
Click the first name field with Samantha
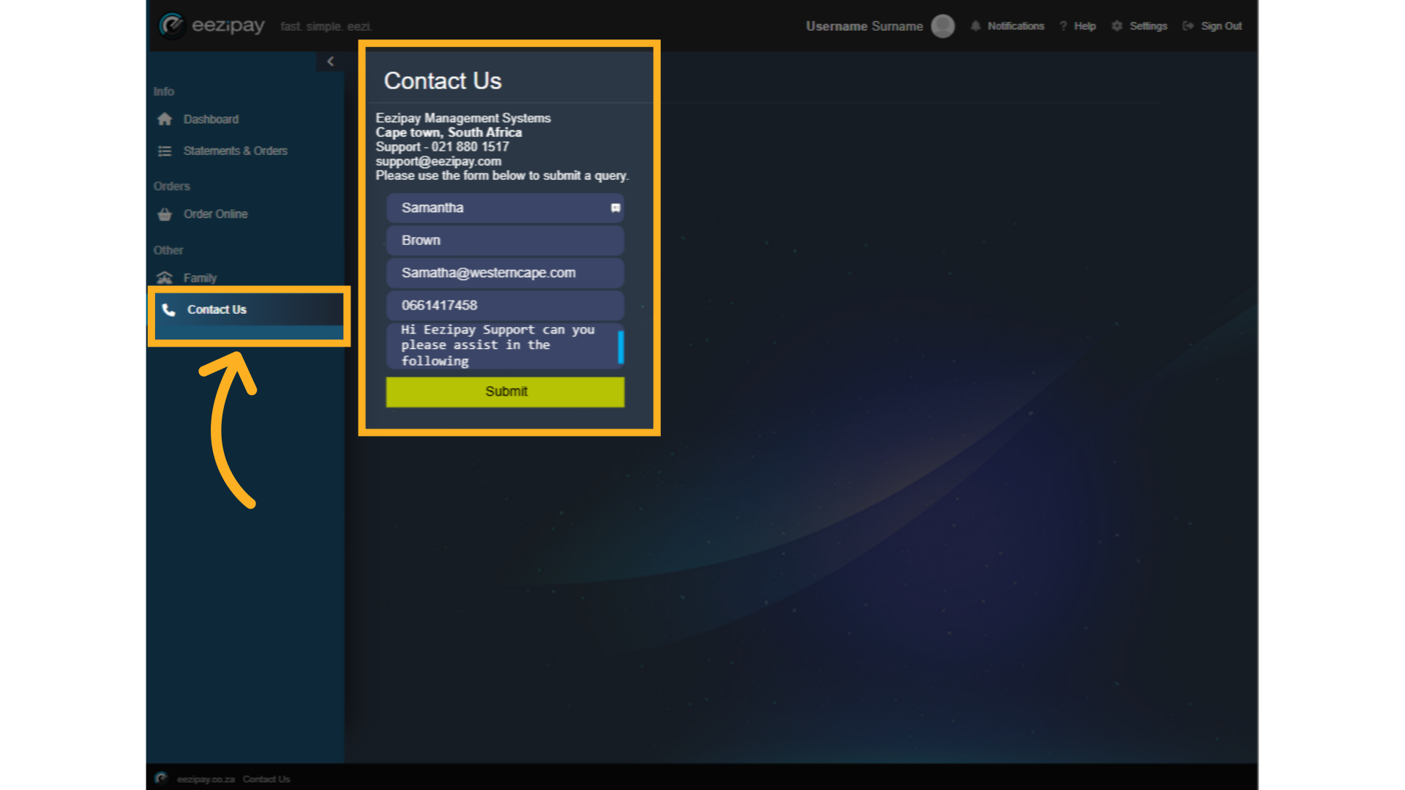pyautogui.click(x=505, y=208)
